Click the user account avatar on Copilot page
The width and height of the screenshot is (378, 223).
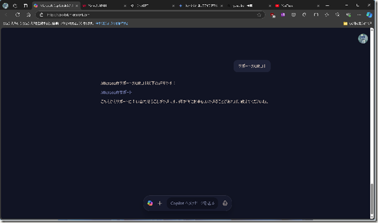pyautogui.click(x=363, y=39)
